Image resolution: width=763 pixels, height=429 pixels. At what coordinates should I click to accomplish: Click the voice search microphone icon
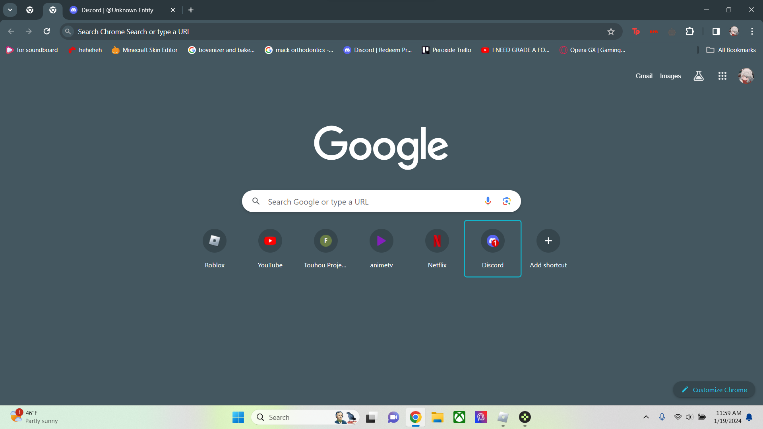[x=488, y=201]
